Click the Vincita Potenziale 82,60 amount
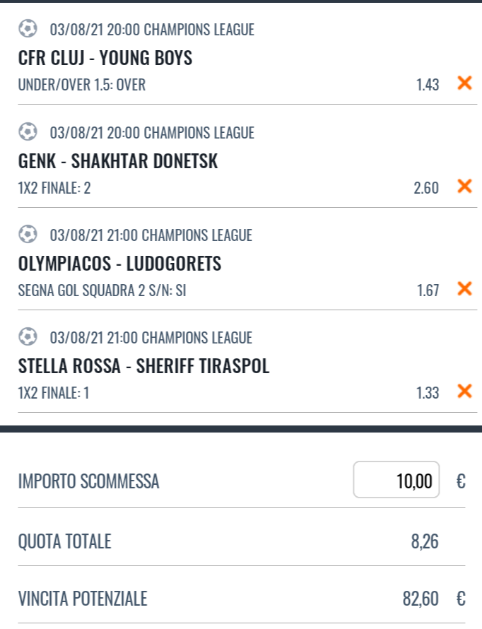This screenshot has width=482, height=629. [x=421, y=599]
